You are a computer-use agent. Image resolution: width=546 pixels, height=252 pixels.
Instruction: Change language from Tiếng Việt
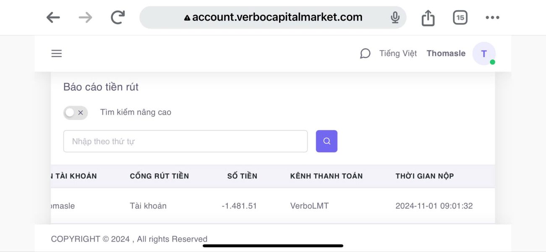[x=398, y=53]
